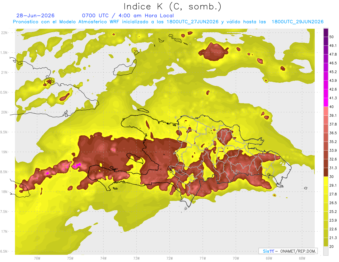Click the gray colorbar swatch below 20

coord(326,251)
